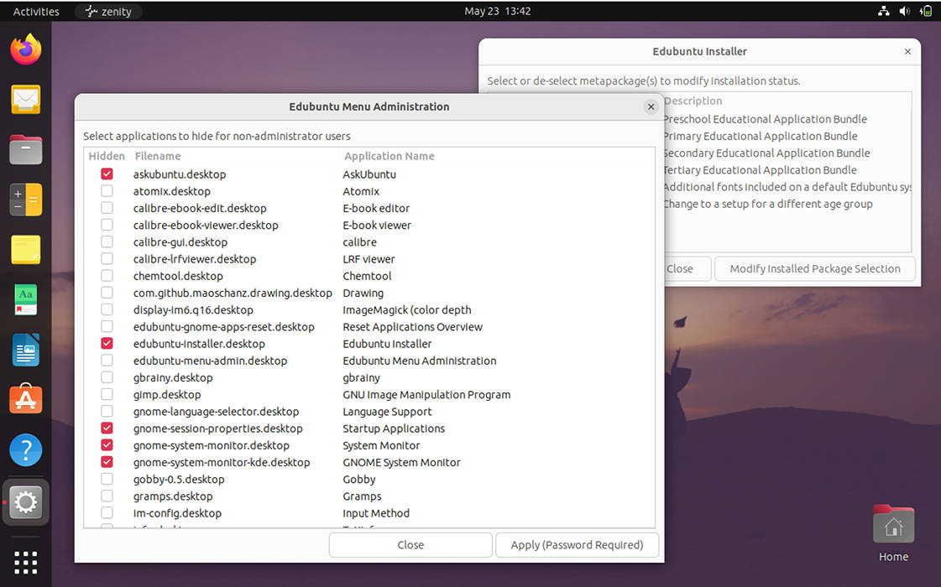Click Modify Installed Package Selection

[814, 268]
